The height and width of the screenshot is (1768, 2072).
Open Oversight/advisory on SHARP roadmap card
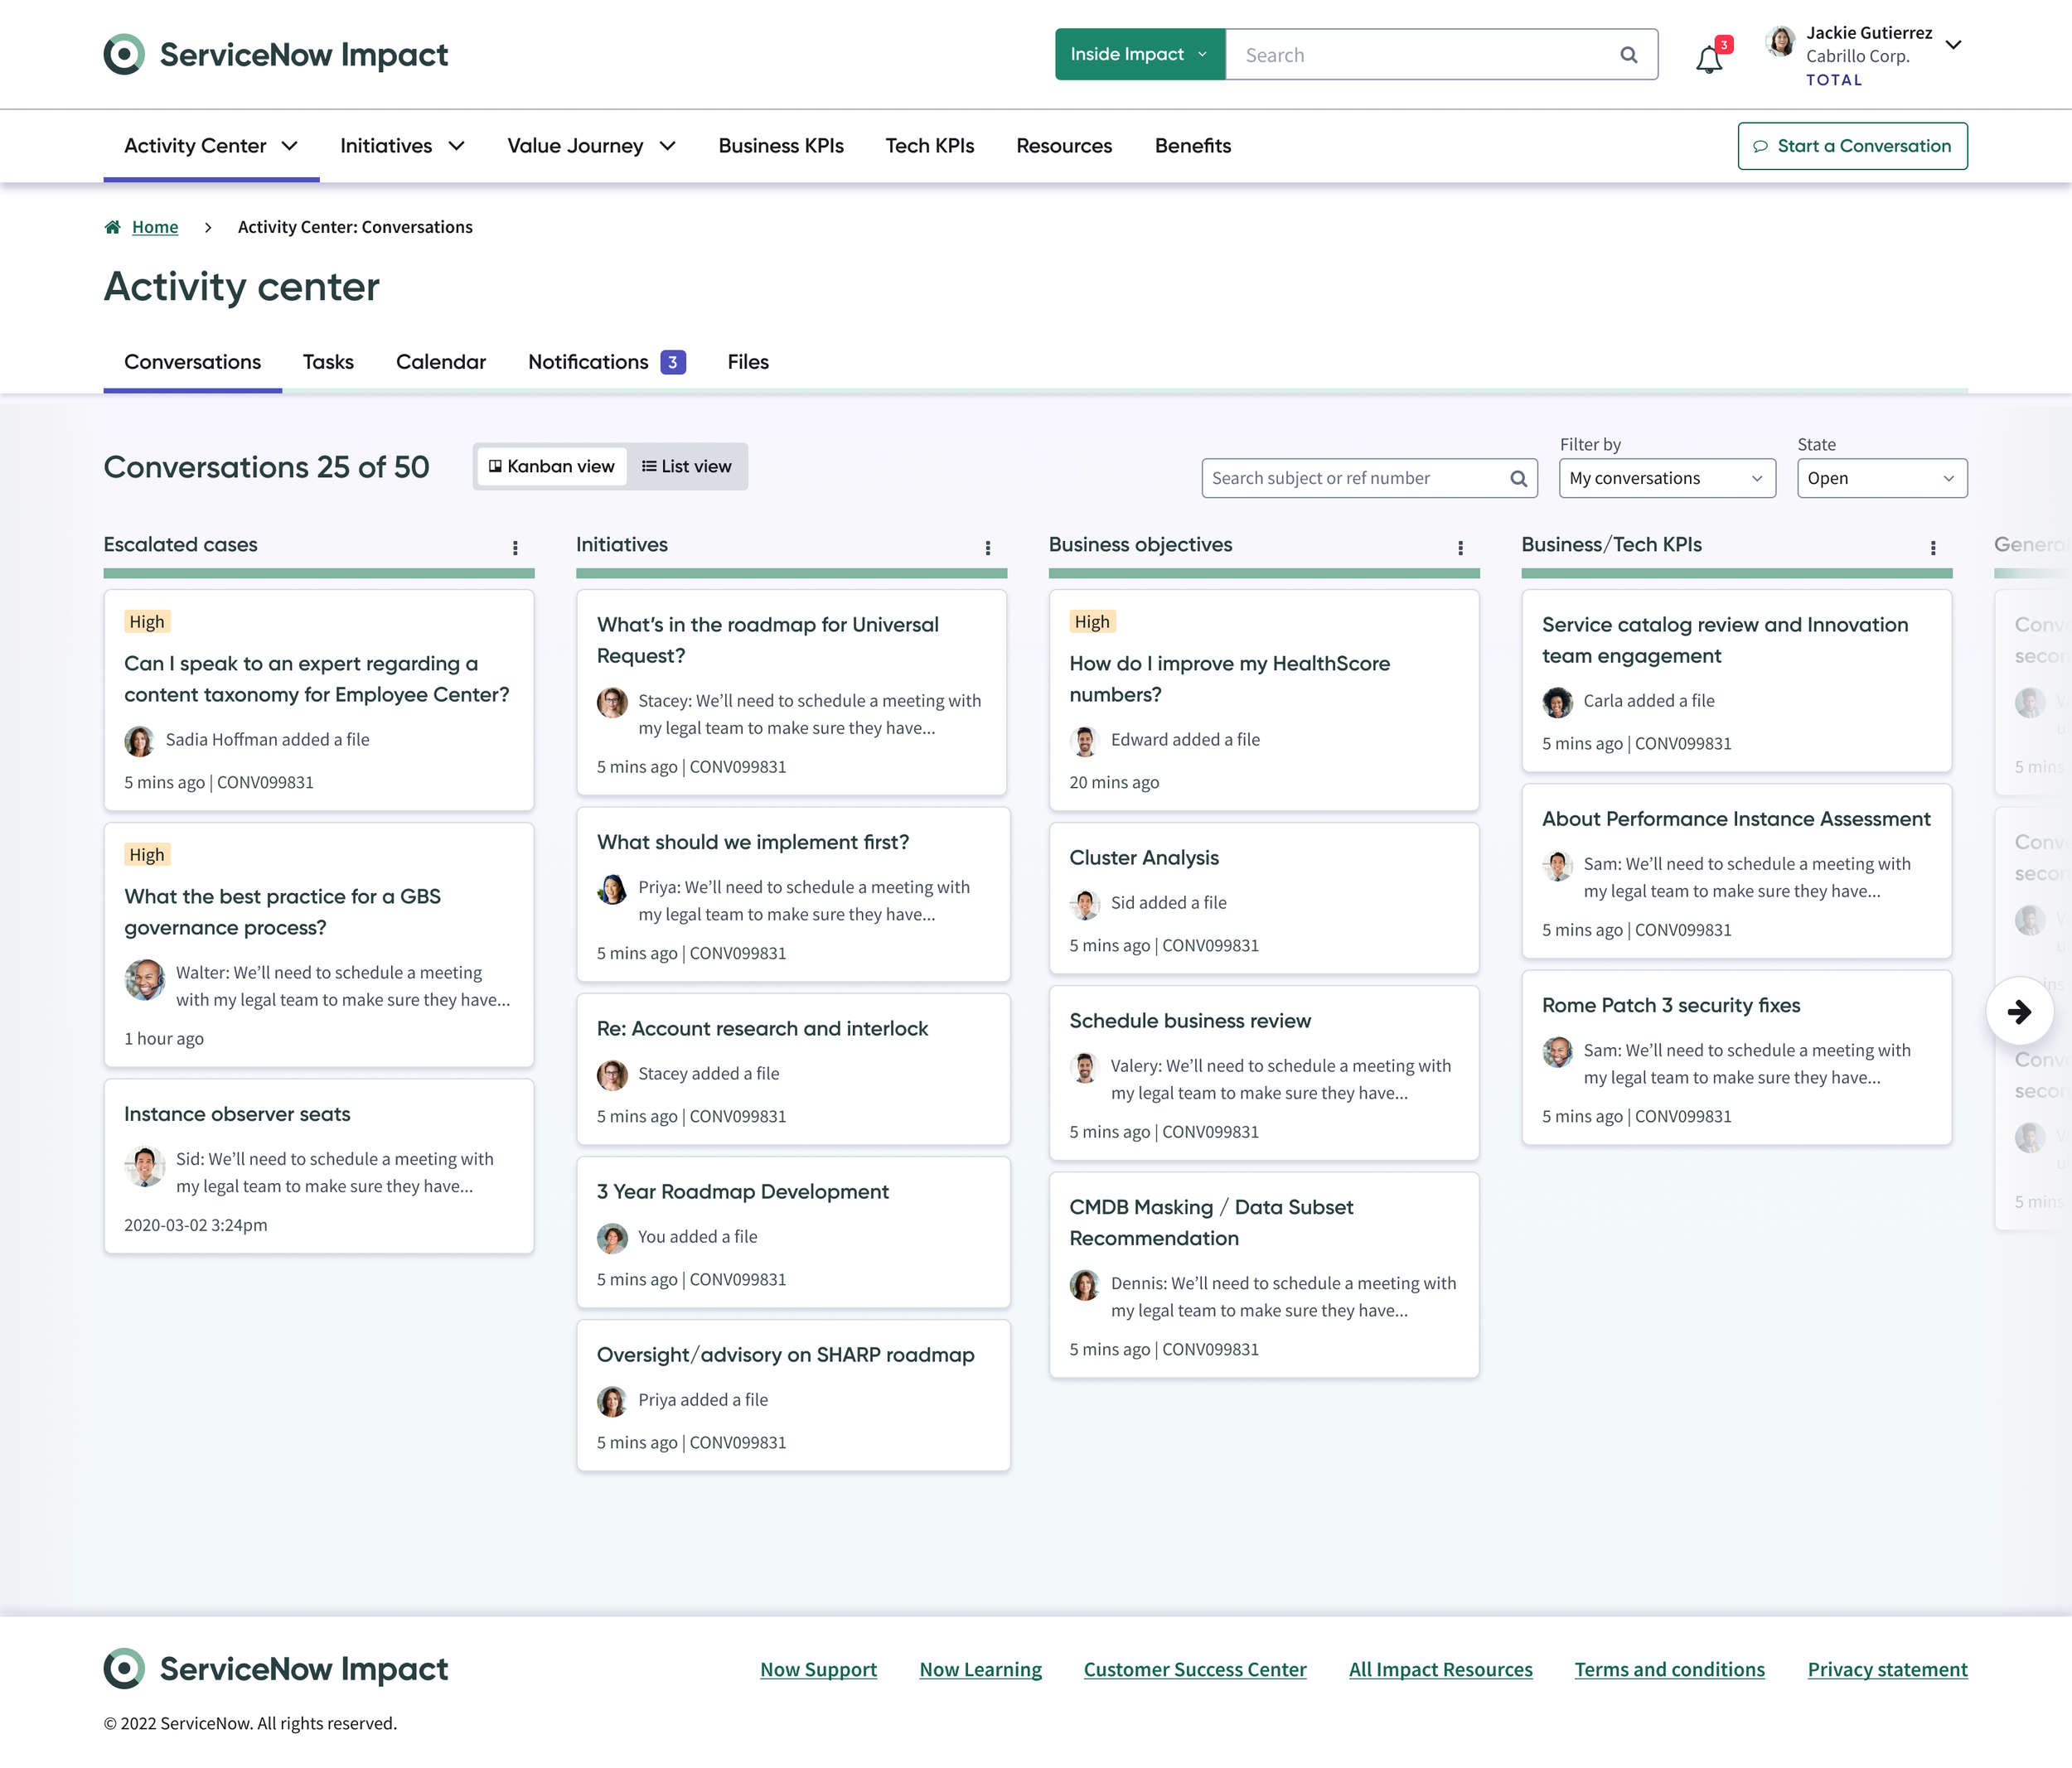click(x=793, y=1396)
